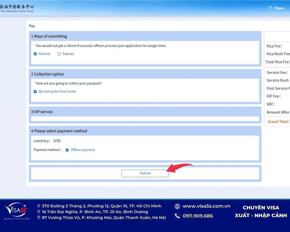
Task: Choose the Express submission option
Action: pos(59,54)
